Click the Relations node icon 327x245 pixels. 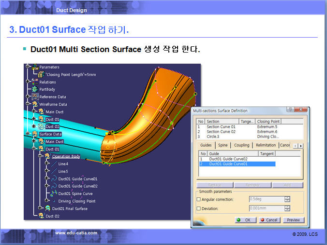point(35,82)
